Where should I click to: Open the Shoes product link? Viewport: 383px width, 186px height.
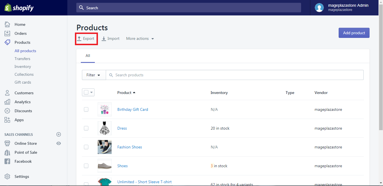(122, 166)
